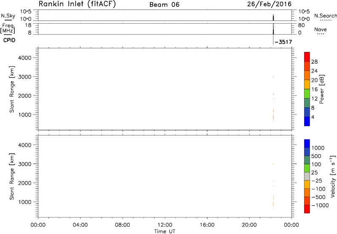Click the "-1000" Velocity colorbar tick label

[x=320, y=205]
